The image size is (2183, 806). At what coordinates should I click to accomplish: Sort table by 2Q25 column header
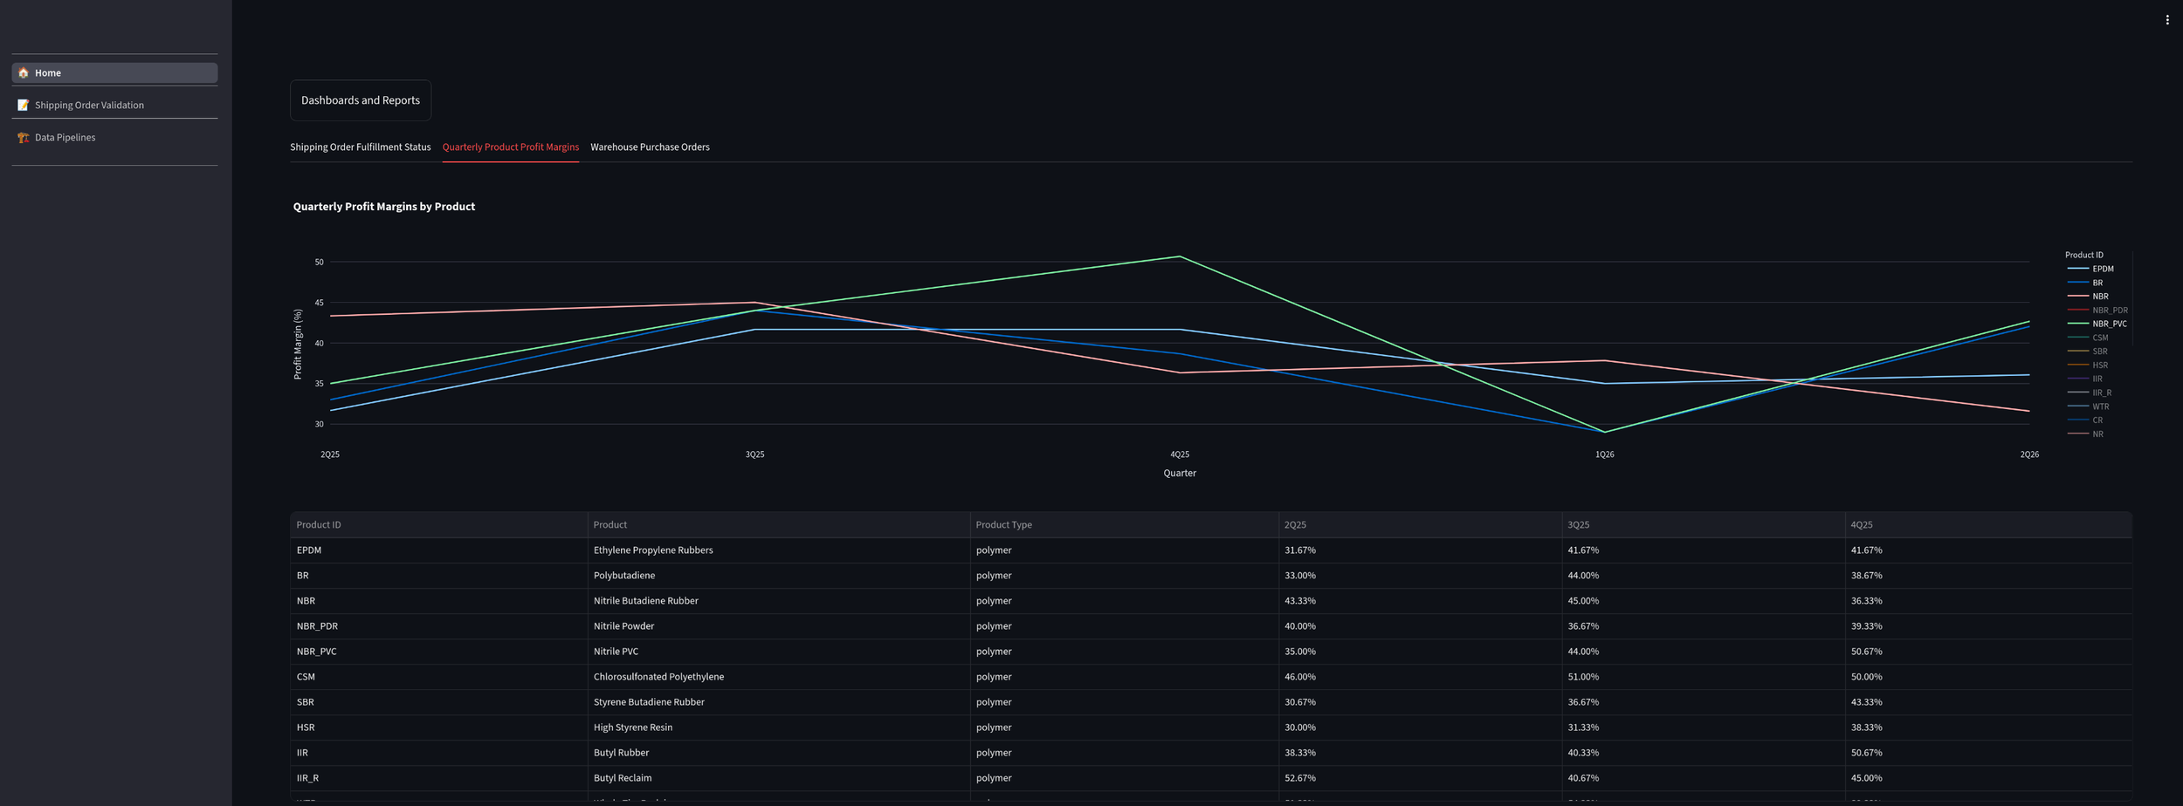point(1420,524)
